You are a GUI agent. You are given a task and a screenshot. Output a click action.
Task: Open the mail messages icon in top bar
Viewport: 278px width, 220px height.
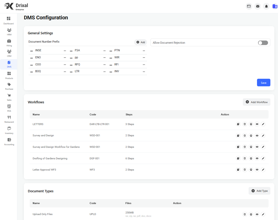pos(258,6)
